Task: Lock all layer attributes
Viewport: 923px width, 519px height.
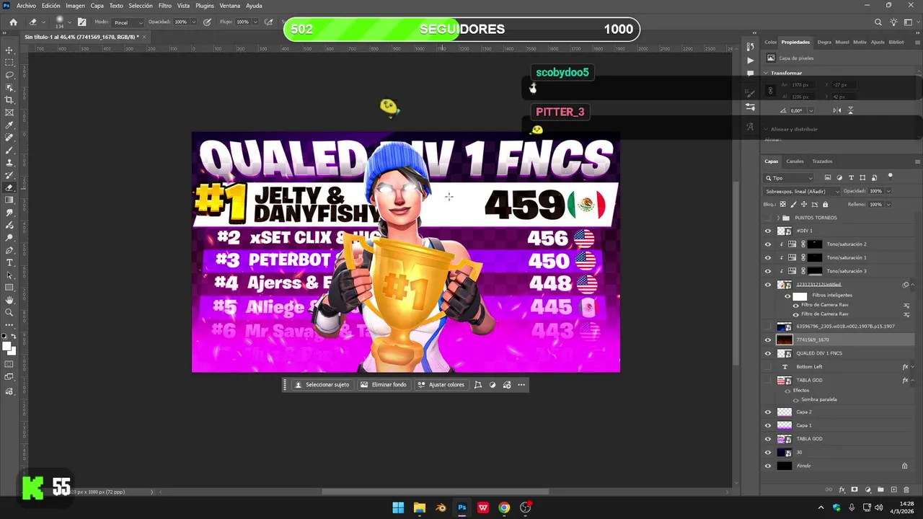Action: click(826, 204)
